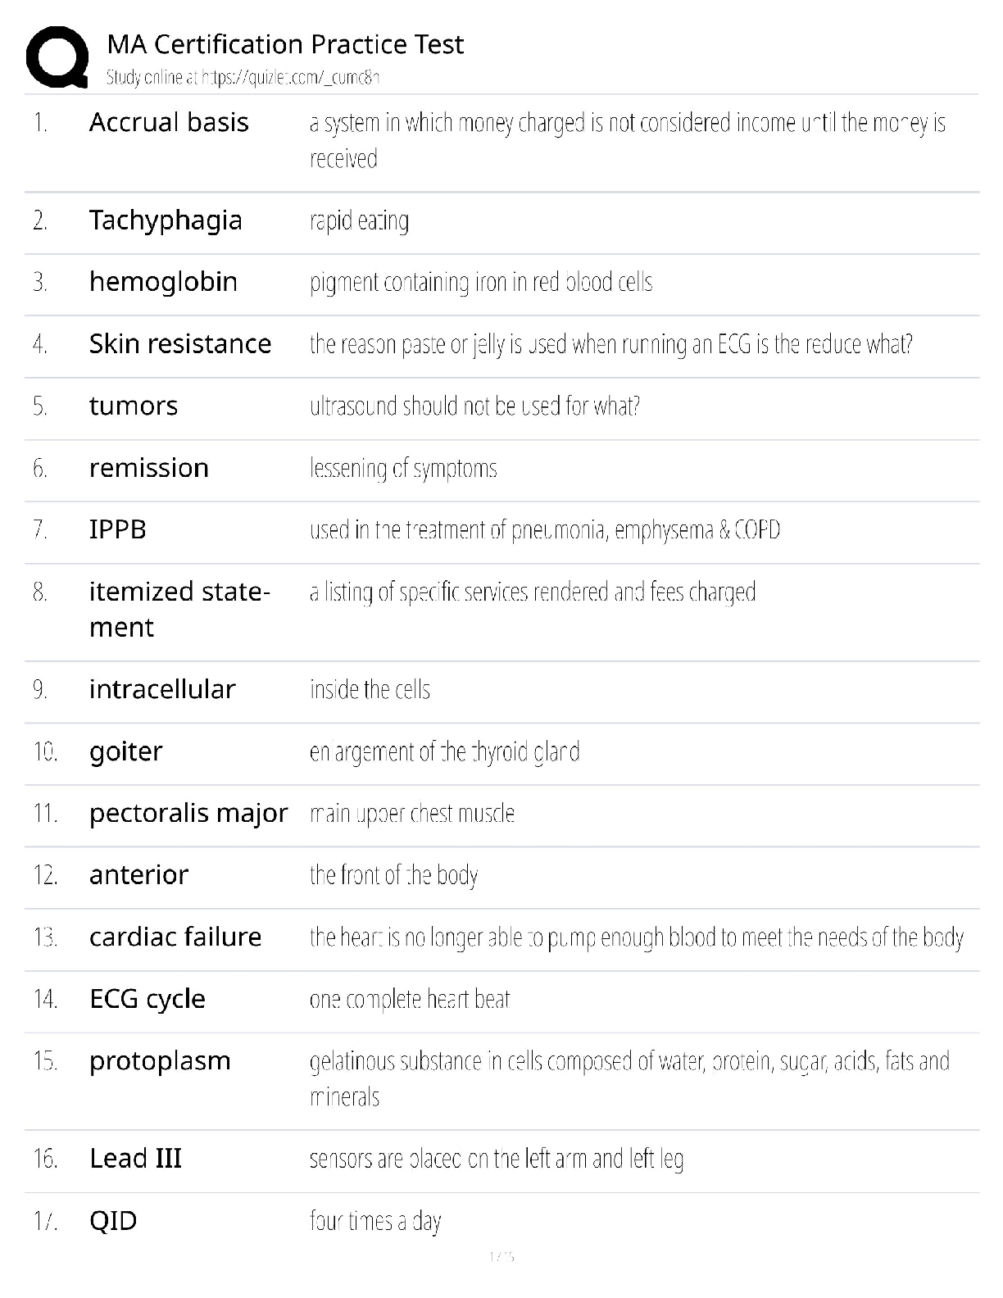Select the term Accrual basis

tap(169, 122)
